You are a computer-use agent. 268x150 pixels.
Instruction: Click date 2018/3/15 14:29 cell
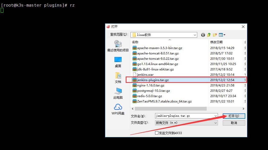222,48
